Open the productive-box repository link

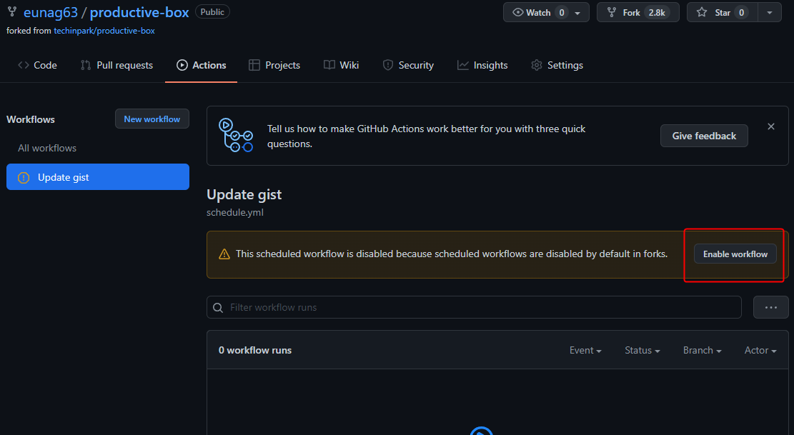(139, 12)
